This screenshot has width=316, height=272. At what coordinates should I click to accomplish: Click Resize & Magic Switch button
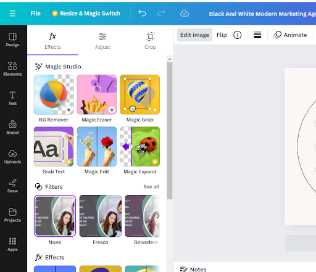[x=86, y=14]
